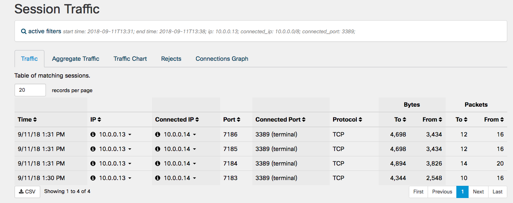Open dropdown for IP 10.0.0.13 in port 7186 row
The width and height of the screenshot is (513, 203).
(x=130, y=135)
